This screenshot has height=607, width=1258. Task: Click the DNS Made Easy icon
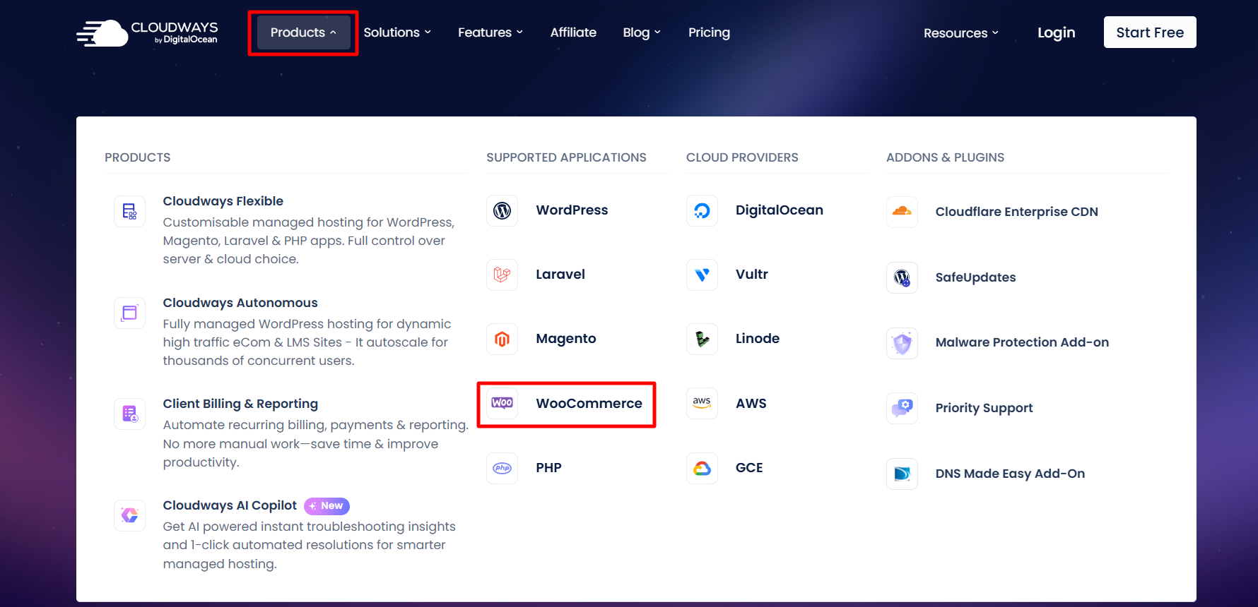[902, 474]
